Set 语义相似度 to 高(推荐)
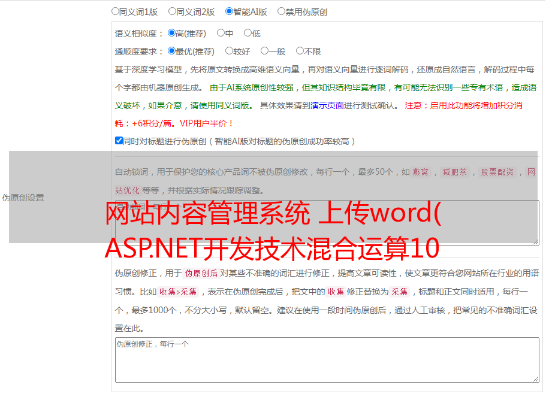 [171, 33]
